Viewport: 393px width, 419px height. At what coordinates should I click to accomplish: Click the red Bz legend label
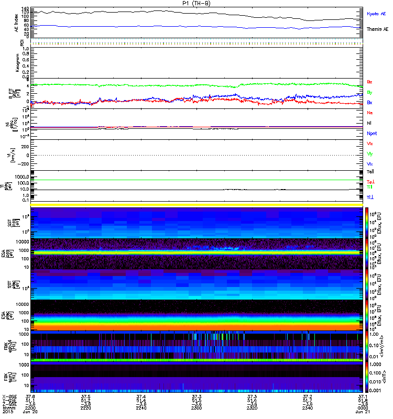pyautogui.click(x=369, y=82)
